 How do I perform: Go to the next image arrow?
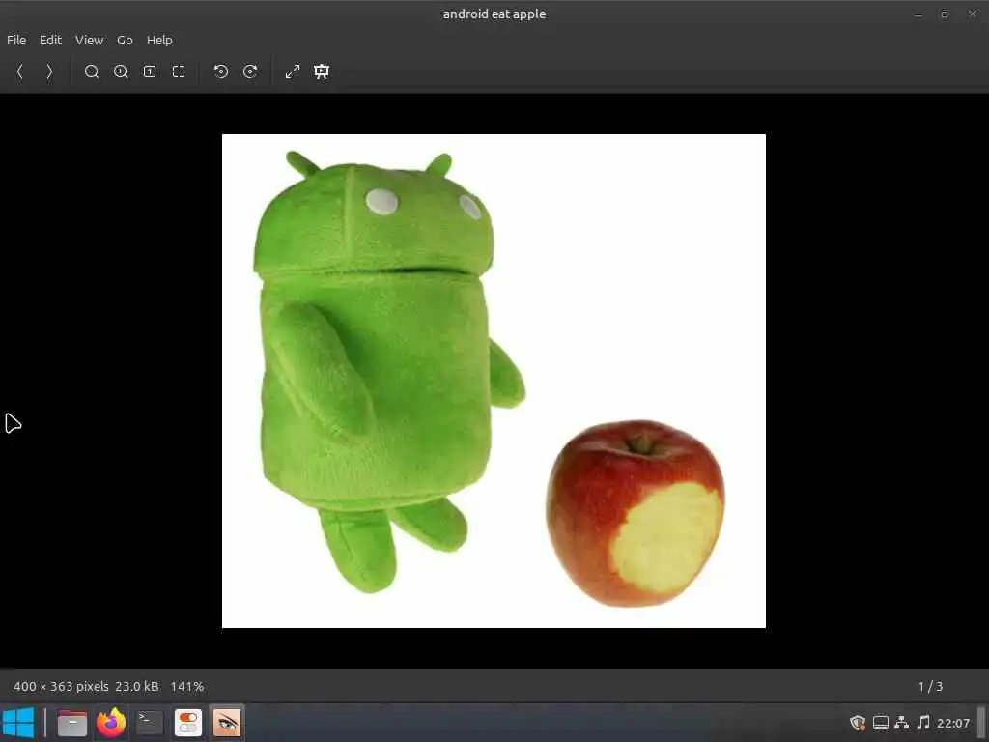coord(49,71)
